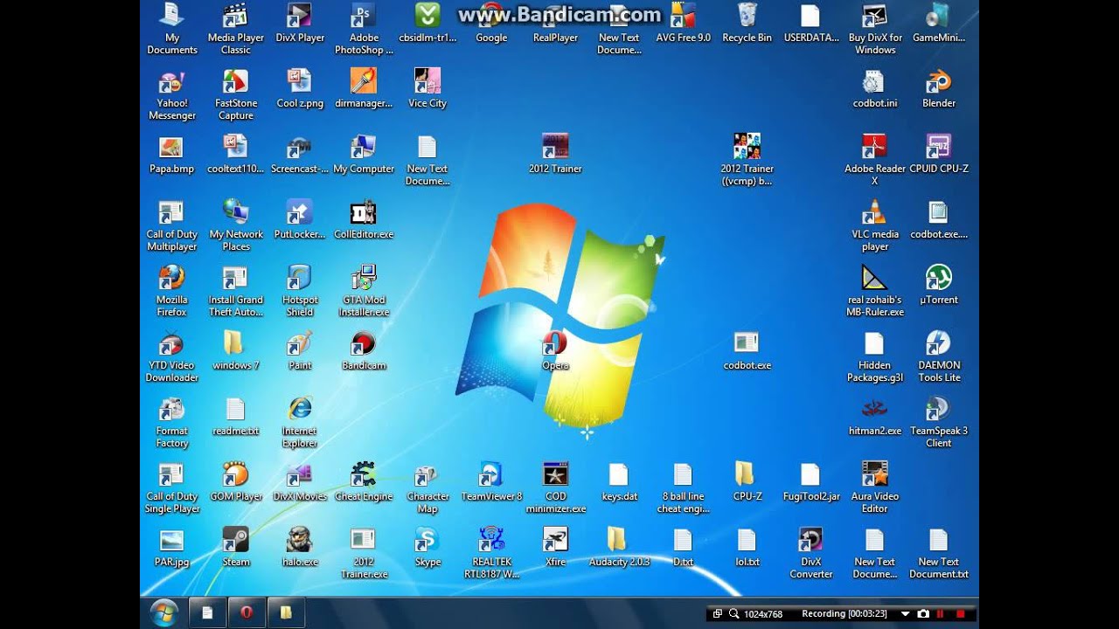
Task: Expand the Bandicam recording bar dropdown arrow
Action: tap(905, 614)
